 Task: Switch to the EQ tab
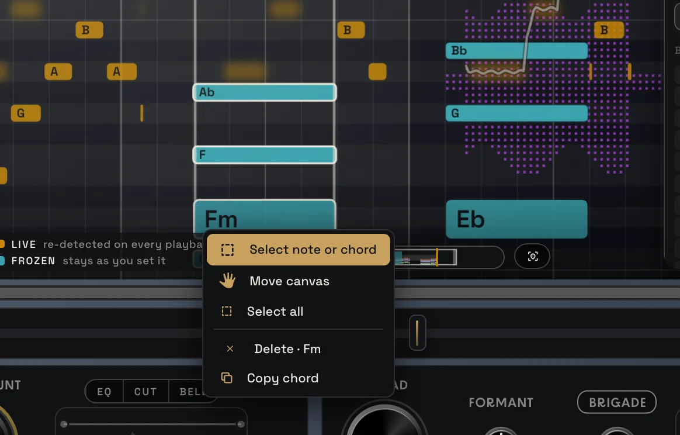pos(104,392)
